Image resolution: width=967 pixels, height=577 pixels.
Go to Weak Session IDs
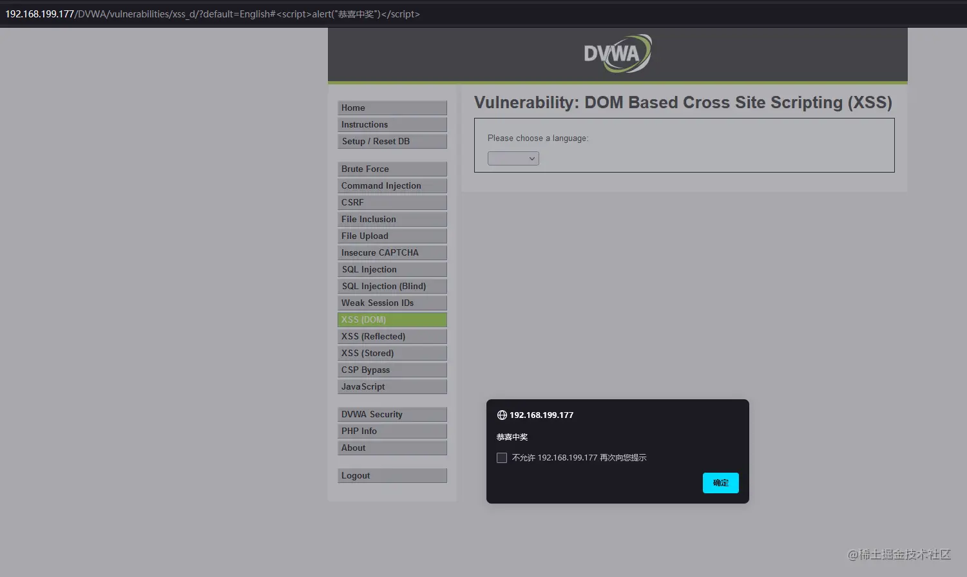pyautogui.click(x=392, y=303)
